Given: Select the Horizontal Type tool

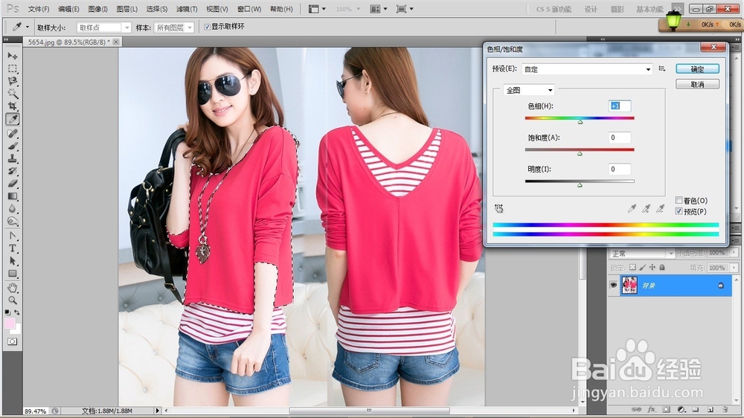Looking at the screenshot, I should pos(13,248).
